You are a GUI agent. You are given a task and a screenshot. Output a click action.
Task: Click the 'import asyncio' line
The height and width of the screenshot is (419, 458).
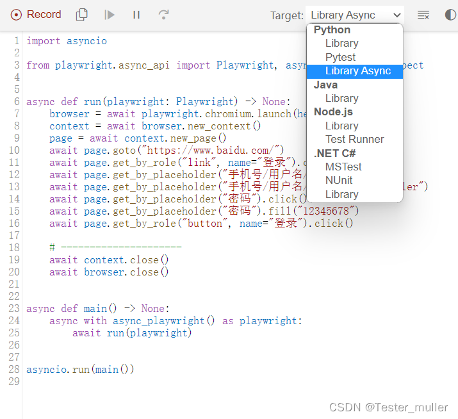pos(67,41)
